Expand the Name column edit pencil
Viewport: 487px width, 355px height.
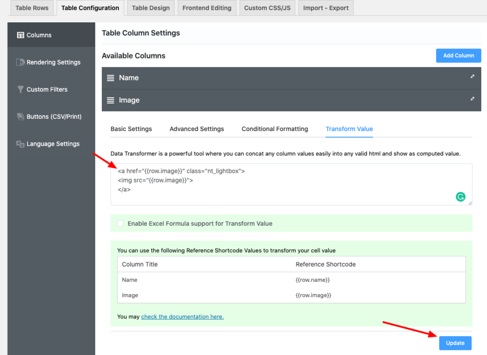point(472,77)
